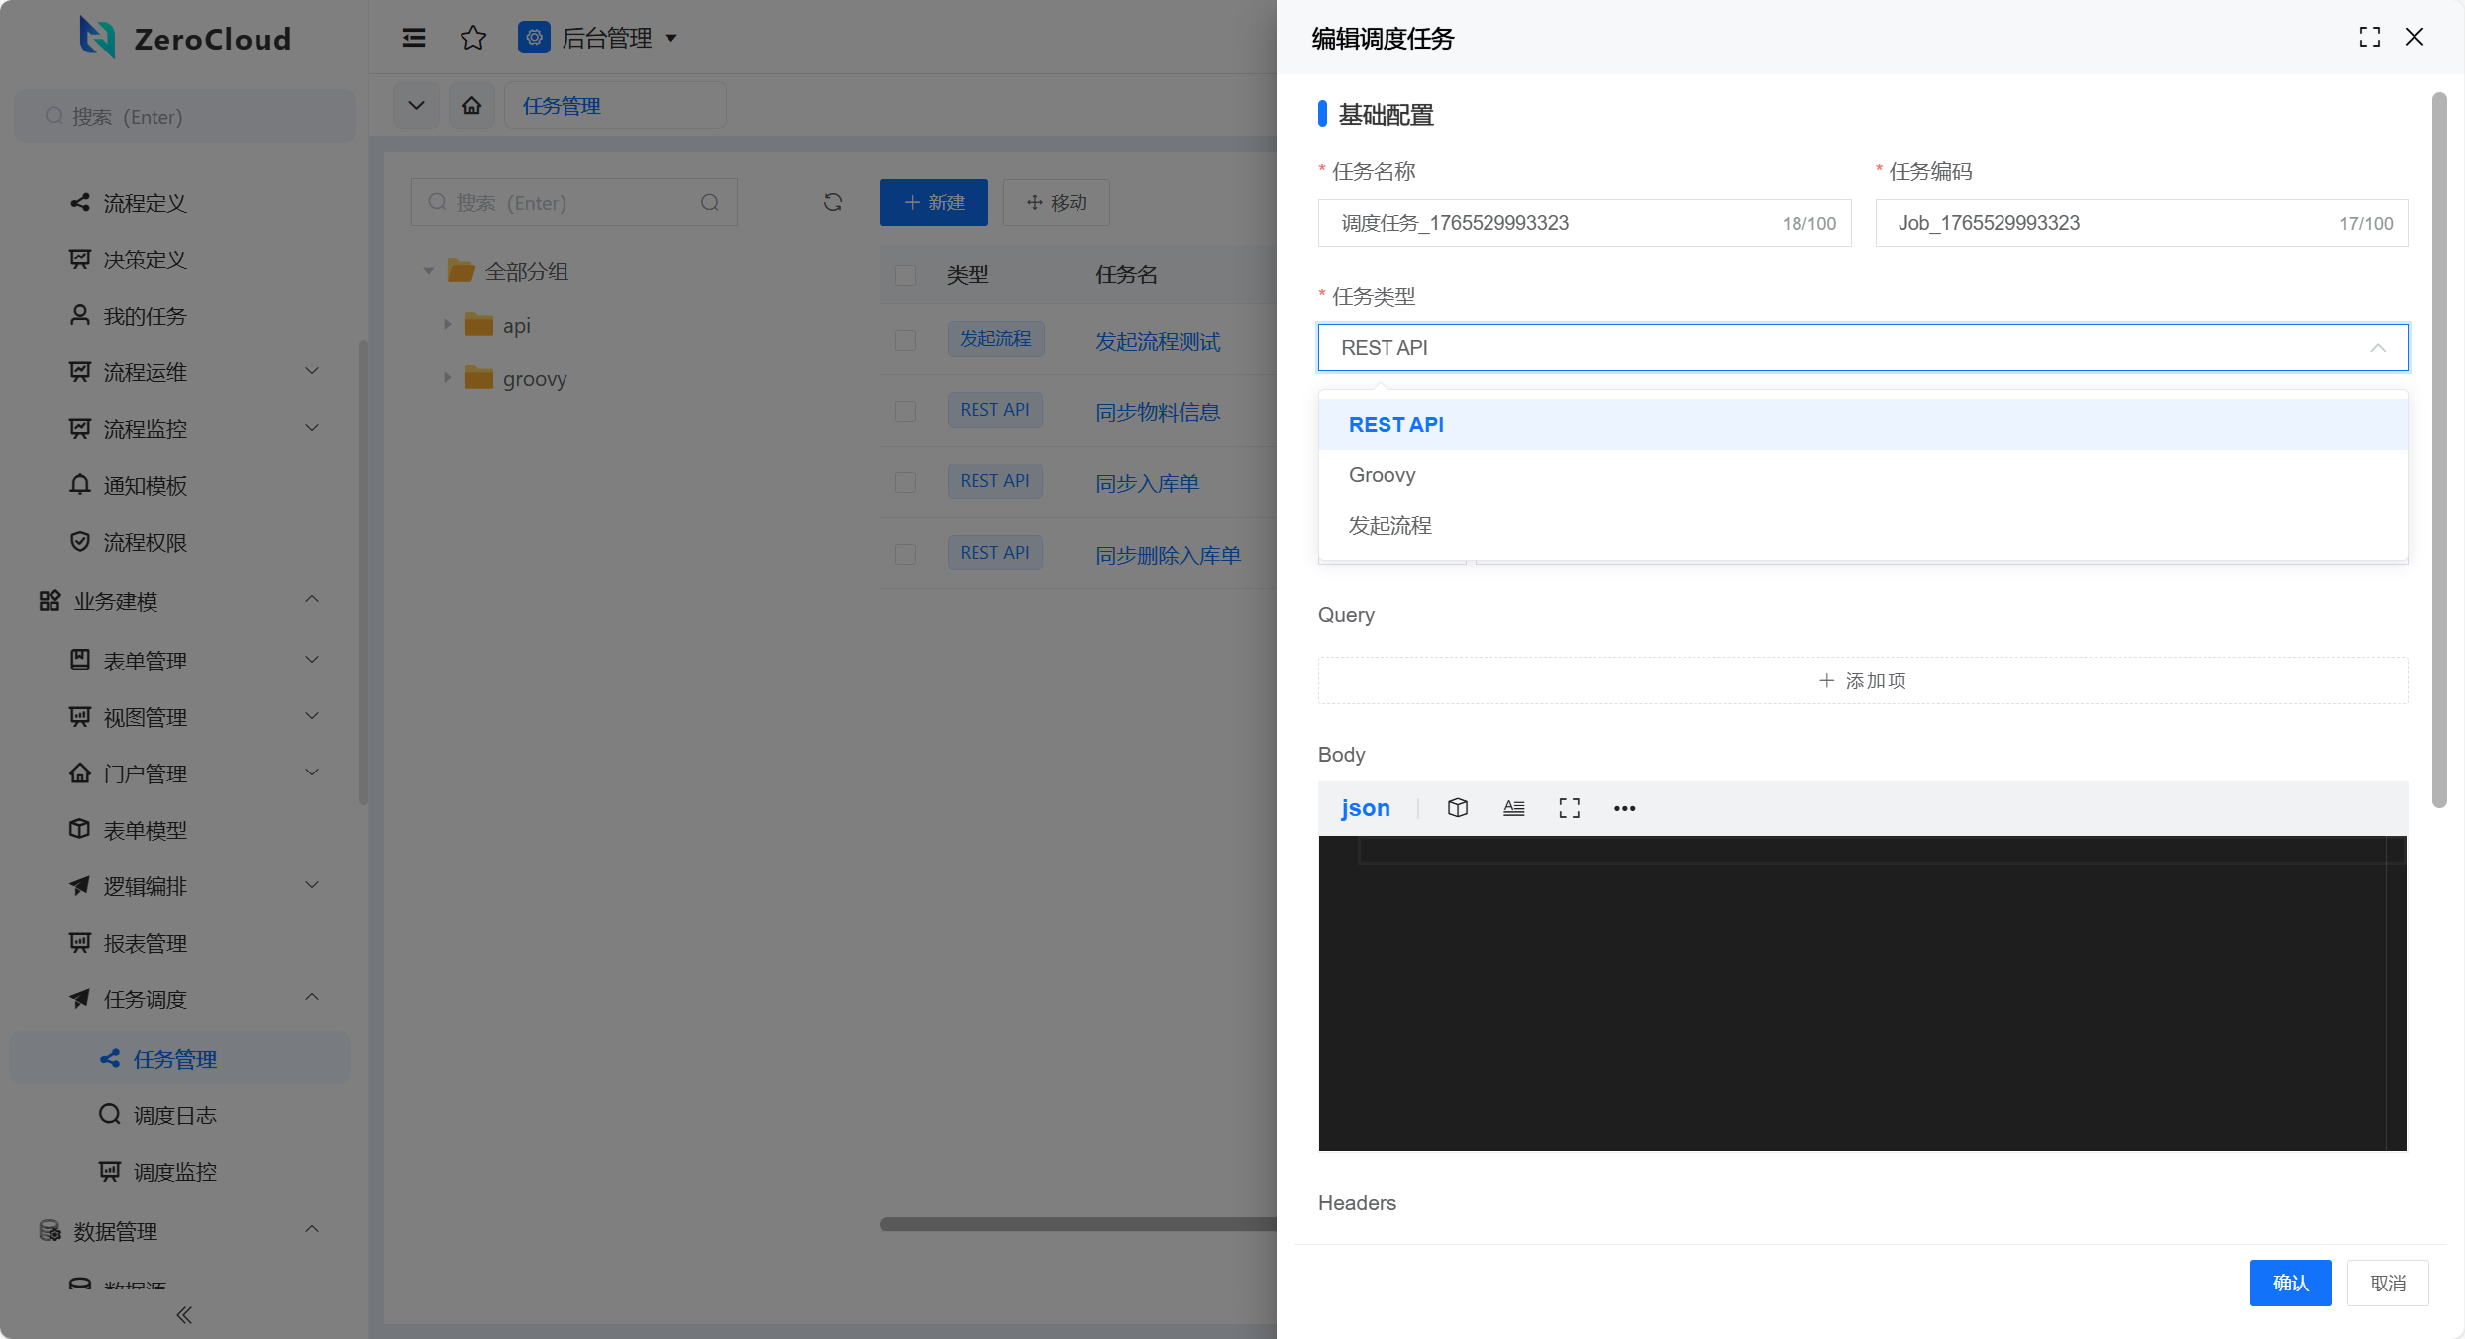Select Groovy from the task type list

1383,475
